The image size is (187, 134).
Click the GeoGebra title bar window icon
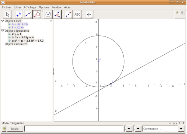tap(3, 2)
